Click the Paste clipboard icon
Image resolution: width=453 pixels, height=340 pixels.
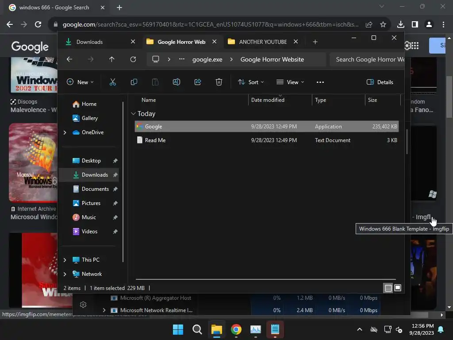(x=155, y=82)
